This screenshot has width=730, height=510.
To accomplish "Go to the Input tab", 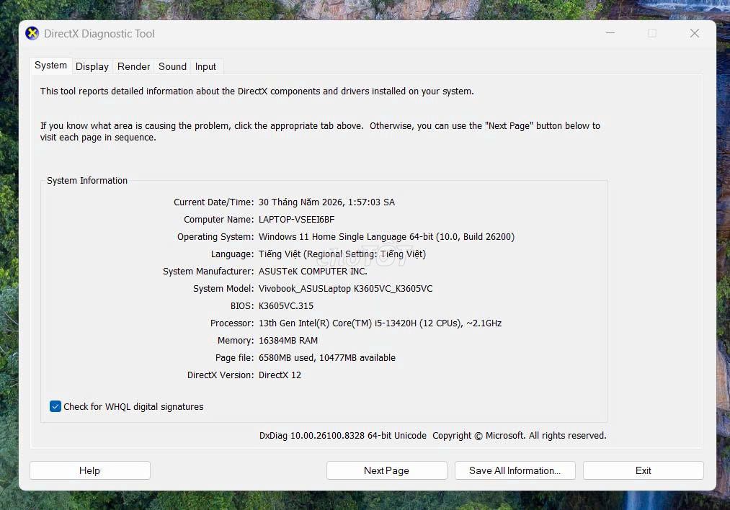I will tap(205, 66).
